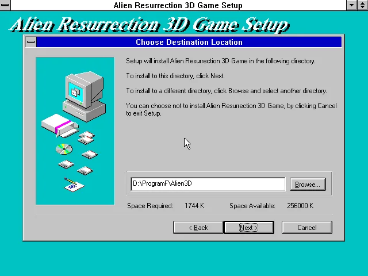368x276 pixels.
Task: Click the 'Choose Destination Location' title bar
Action: tap(189, 42)
